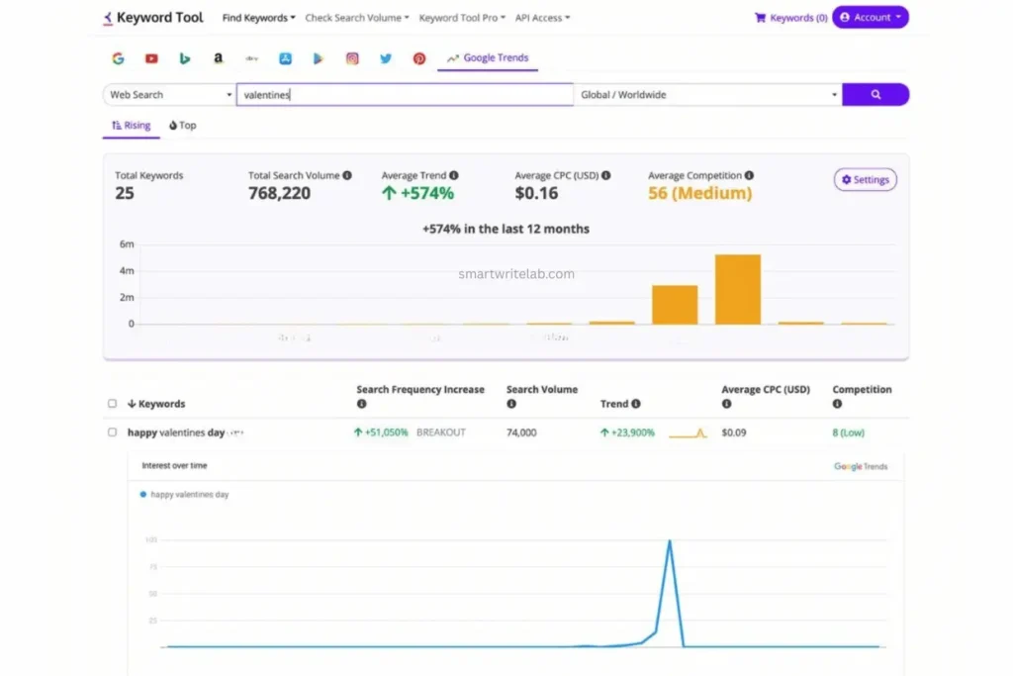Select the eBay platform icon

coord(252,58)
